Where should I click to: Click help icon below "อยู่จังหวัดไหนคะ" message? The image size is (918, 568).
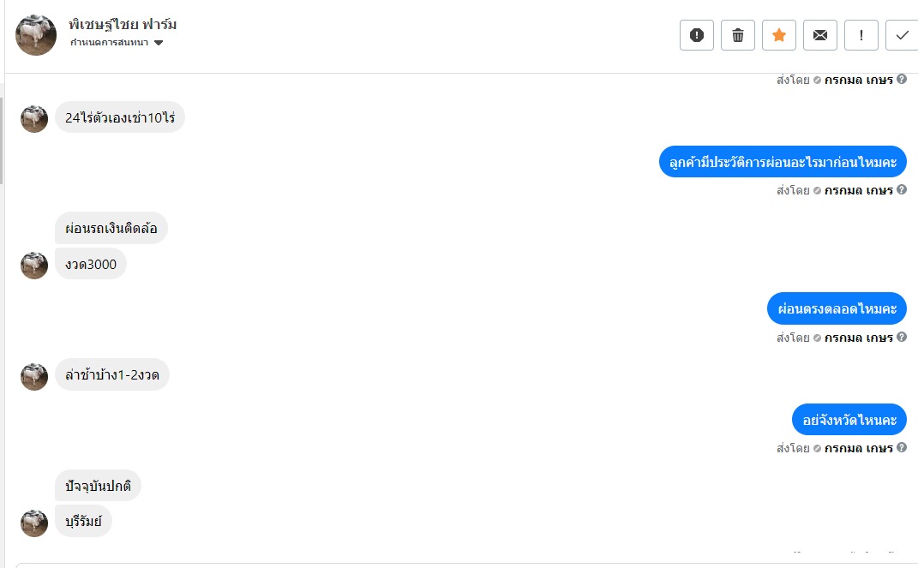point(902,448)
